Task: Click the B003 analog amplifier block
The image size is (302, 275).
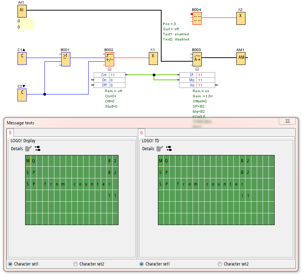Action: click(x=197, y=58)
